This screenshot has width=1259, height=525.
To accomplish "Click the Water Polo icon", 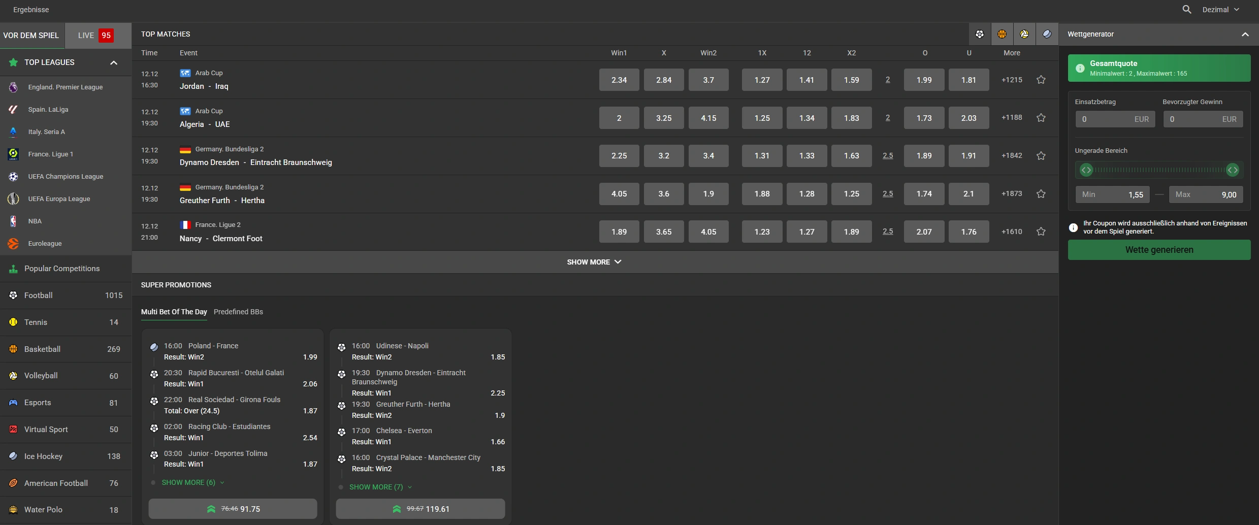I will 13,510.
